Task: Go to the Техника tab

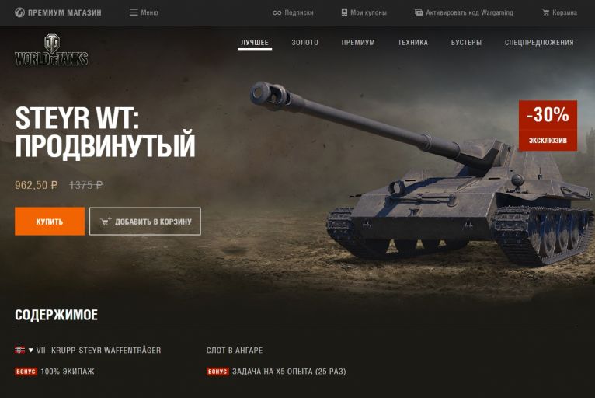Action: point(413,43)
